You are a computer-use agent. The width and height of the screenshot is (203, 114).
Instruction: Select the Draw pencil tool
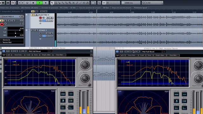[77, 3]
